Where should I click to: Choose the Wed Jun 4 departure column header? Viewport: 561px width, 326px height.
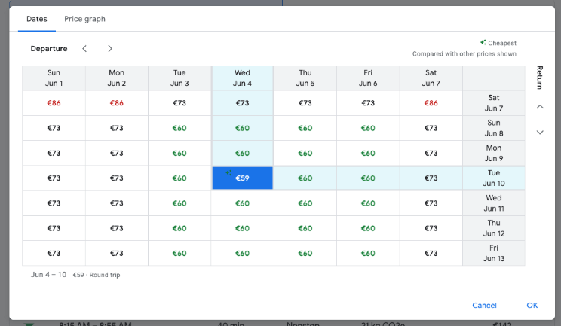click(242, 78)
